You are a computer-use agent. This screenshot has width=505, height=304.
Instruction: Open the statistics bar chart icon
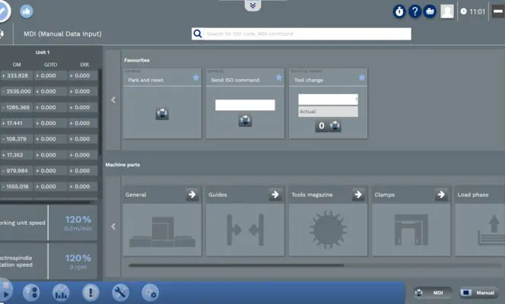(61, 292)
